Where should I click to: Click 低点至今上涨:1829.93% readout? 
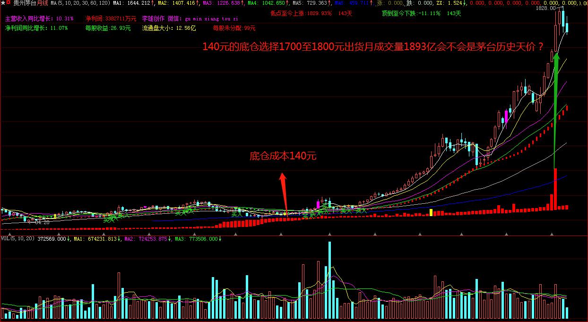pyautogui.click(x=301, y=13)
